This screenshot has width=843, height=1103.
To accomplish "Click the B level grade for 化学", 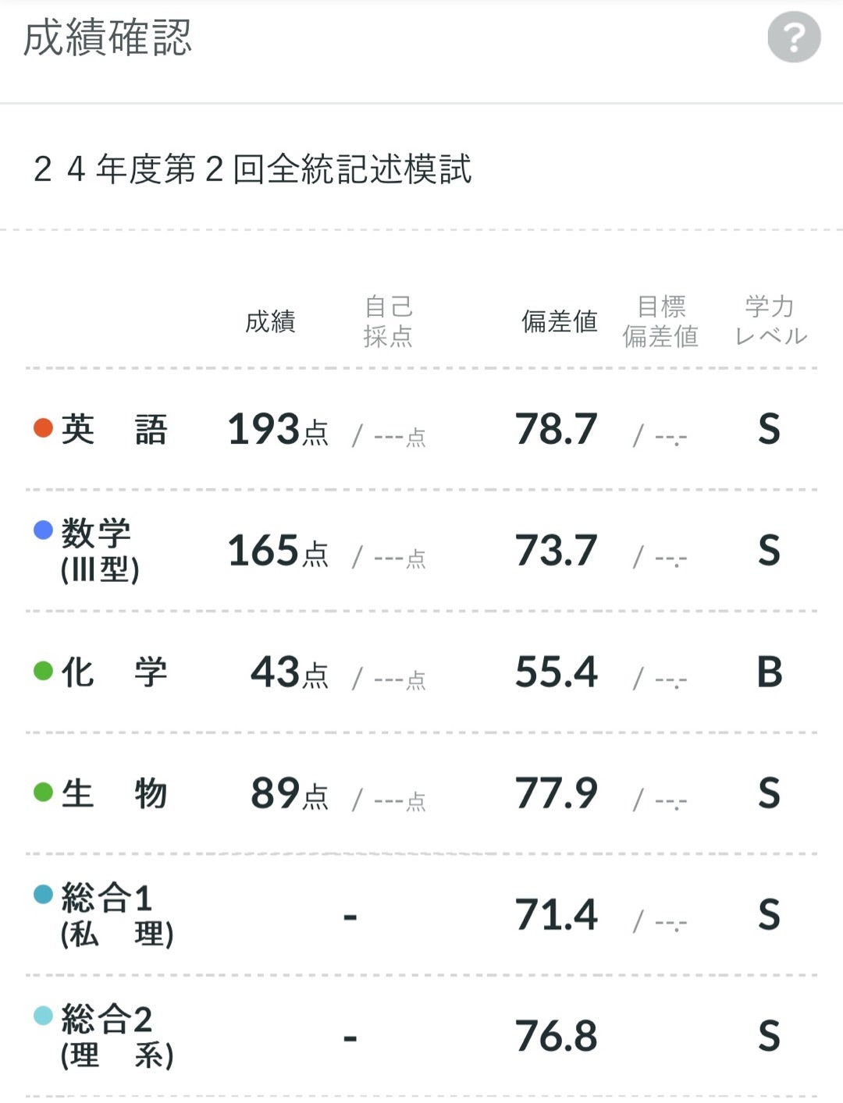I will click(769, 672).
